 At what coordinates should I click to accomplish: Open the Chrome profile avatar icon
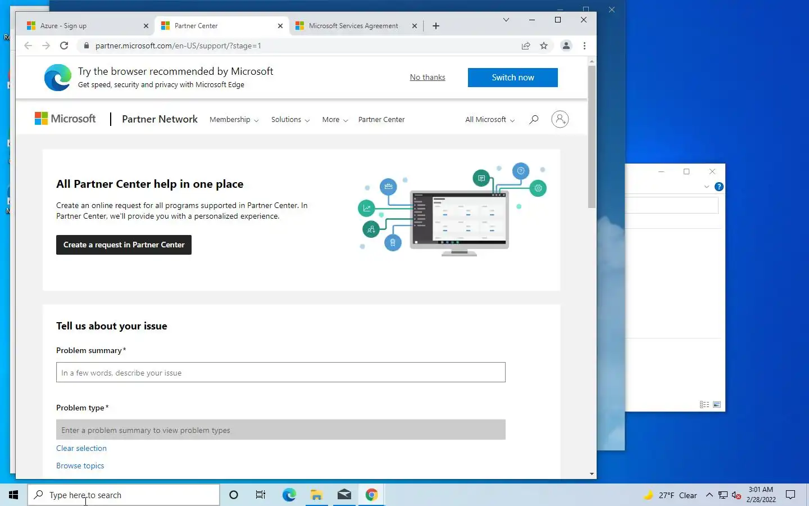[566, 46]
